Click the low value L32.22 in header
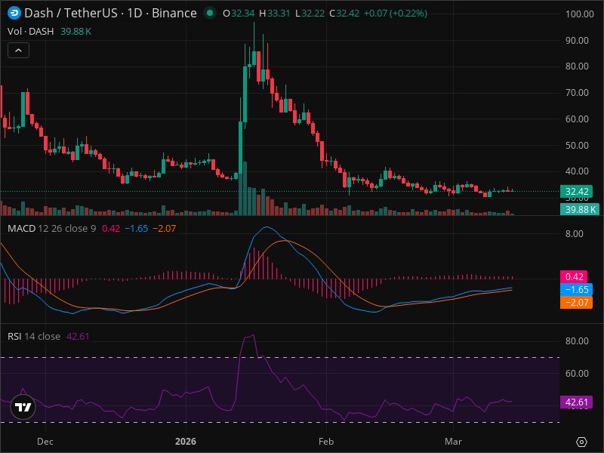The height and width of the screenshot is (453, 604). point(310,14)
